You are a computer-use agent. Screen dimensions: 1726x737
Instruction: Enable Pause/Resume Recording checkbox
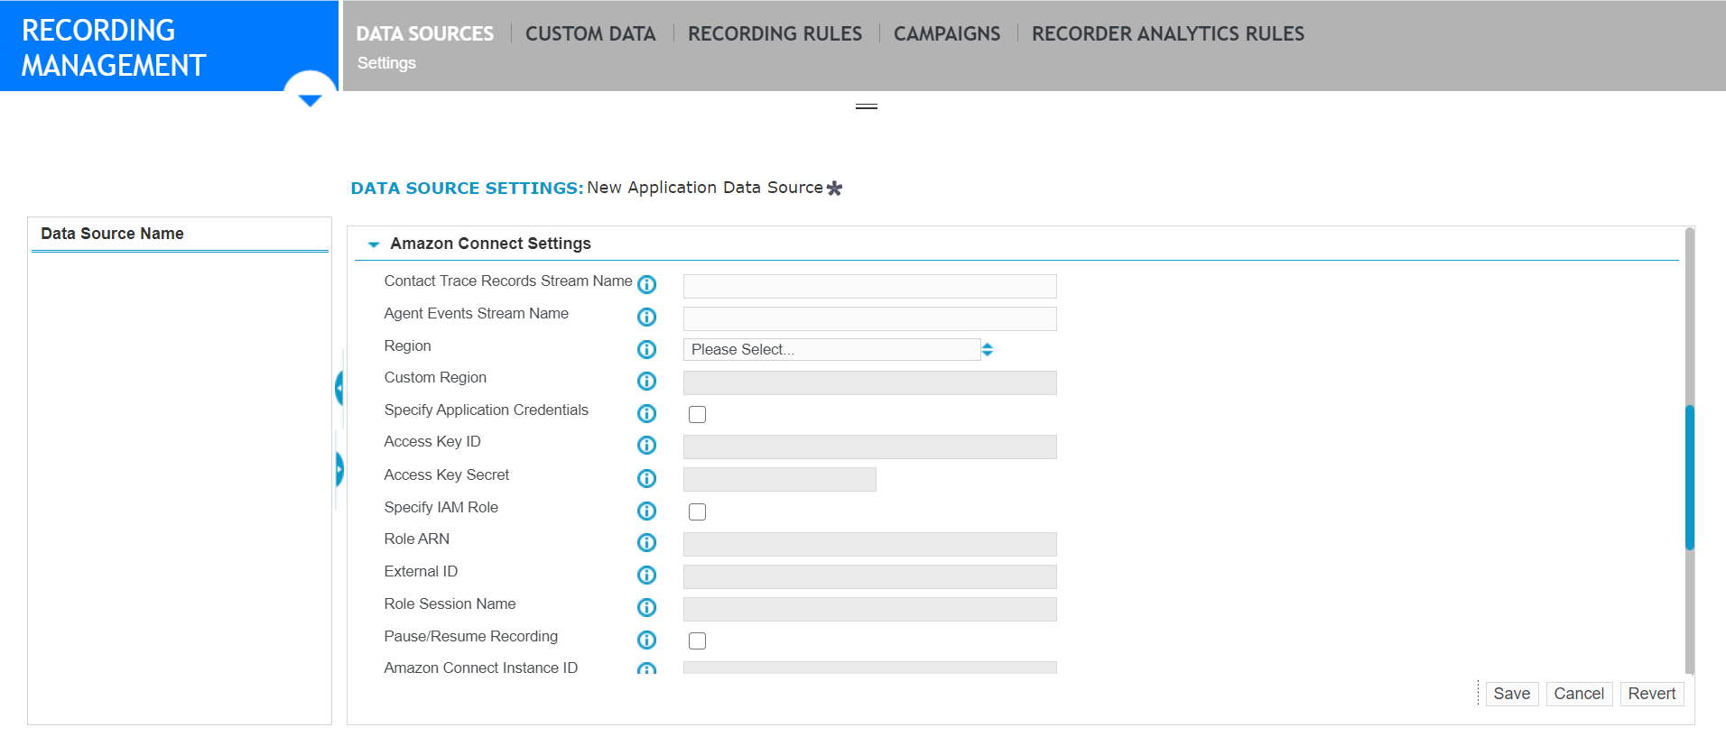[697, 640]
